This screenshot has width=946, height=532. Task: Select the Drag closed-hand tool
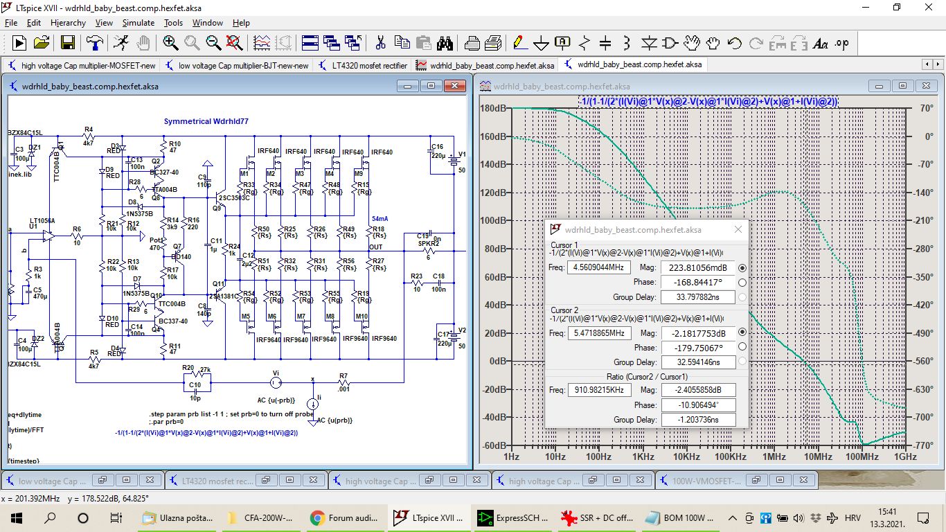(x=713, y=43)
